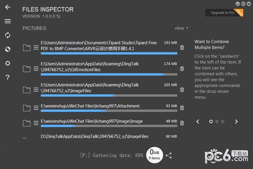The image size is (253, 169).
Task: Open the settings gear in sidebar
Action: (x=8, y=63)
